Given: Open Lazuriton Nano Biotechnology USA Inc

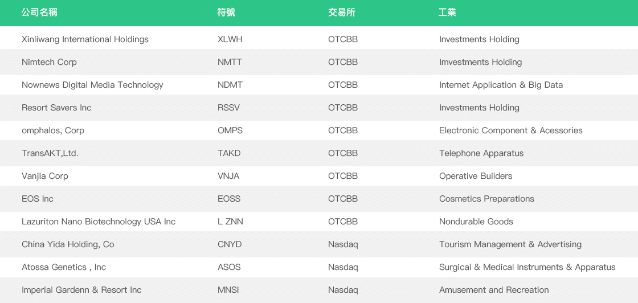Looking at the screenshot, I should point(99,222).
